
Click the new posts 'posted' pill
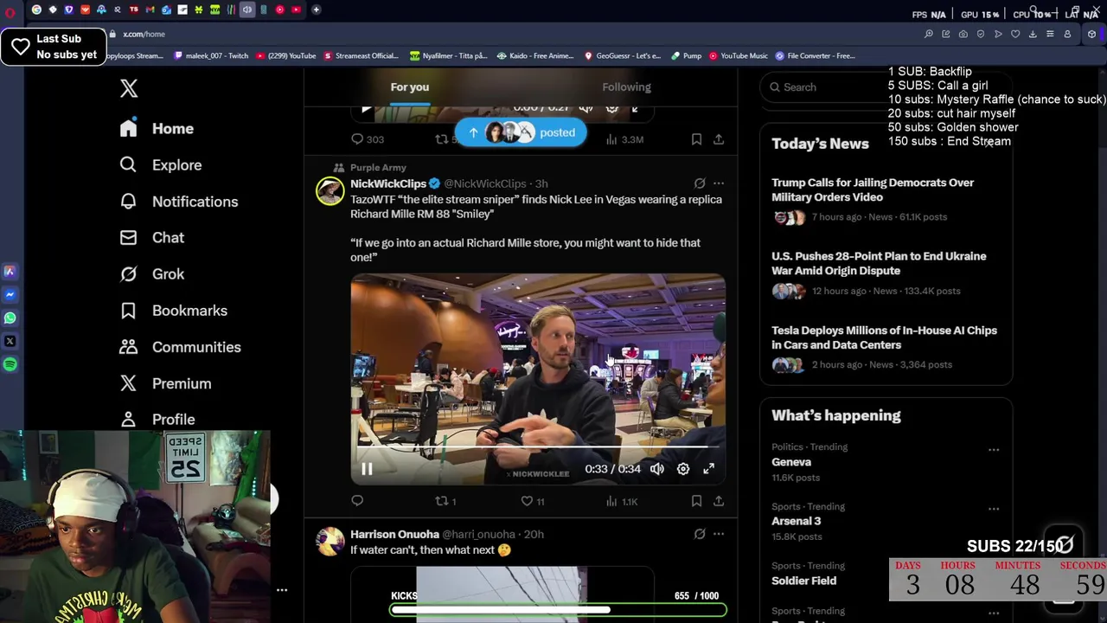[x=521, y=132]
